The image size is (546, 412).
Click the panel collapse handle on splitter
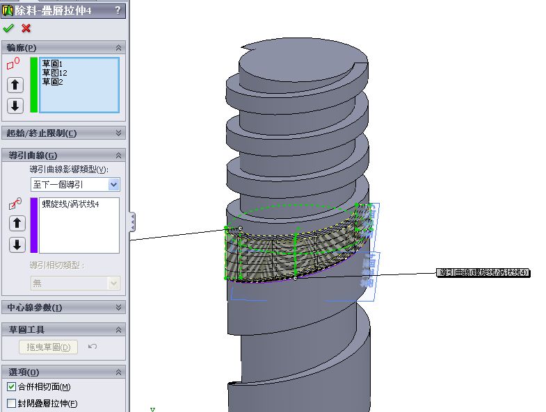click(x=132, y=222)
